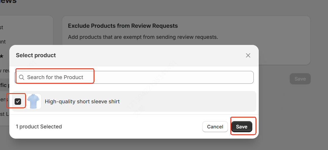Open the sidebar item ending in "unt"

3,42
